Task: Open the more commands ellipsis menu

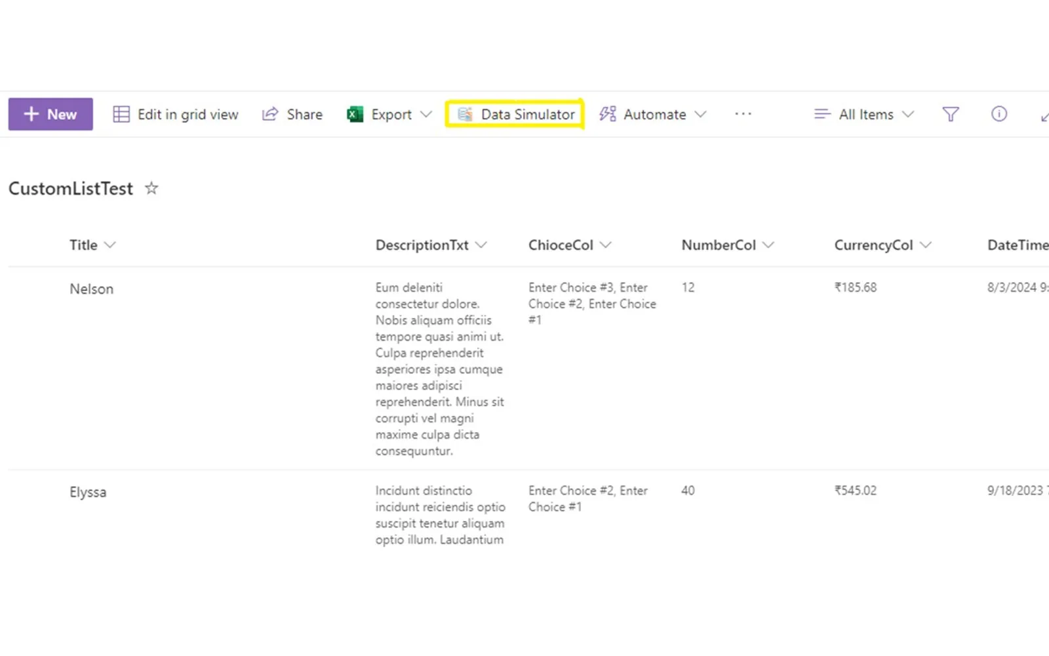Action: point(743,113)
